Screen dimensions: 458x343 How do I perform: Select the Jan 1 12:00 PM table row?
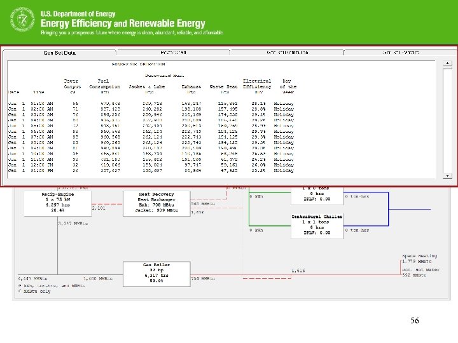(x=151, y=165)
